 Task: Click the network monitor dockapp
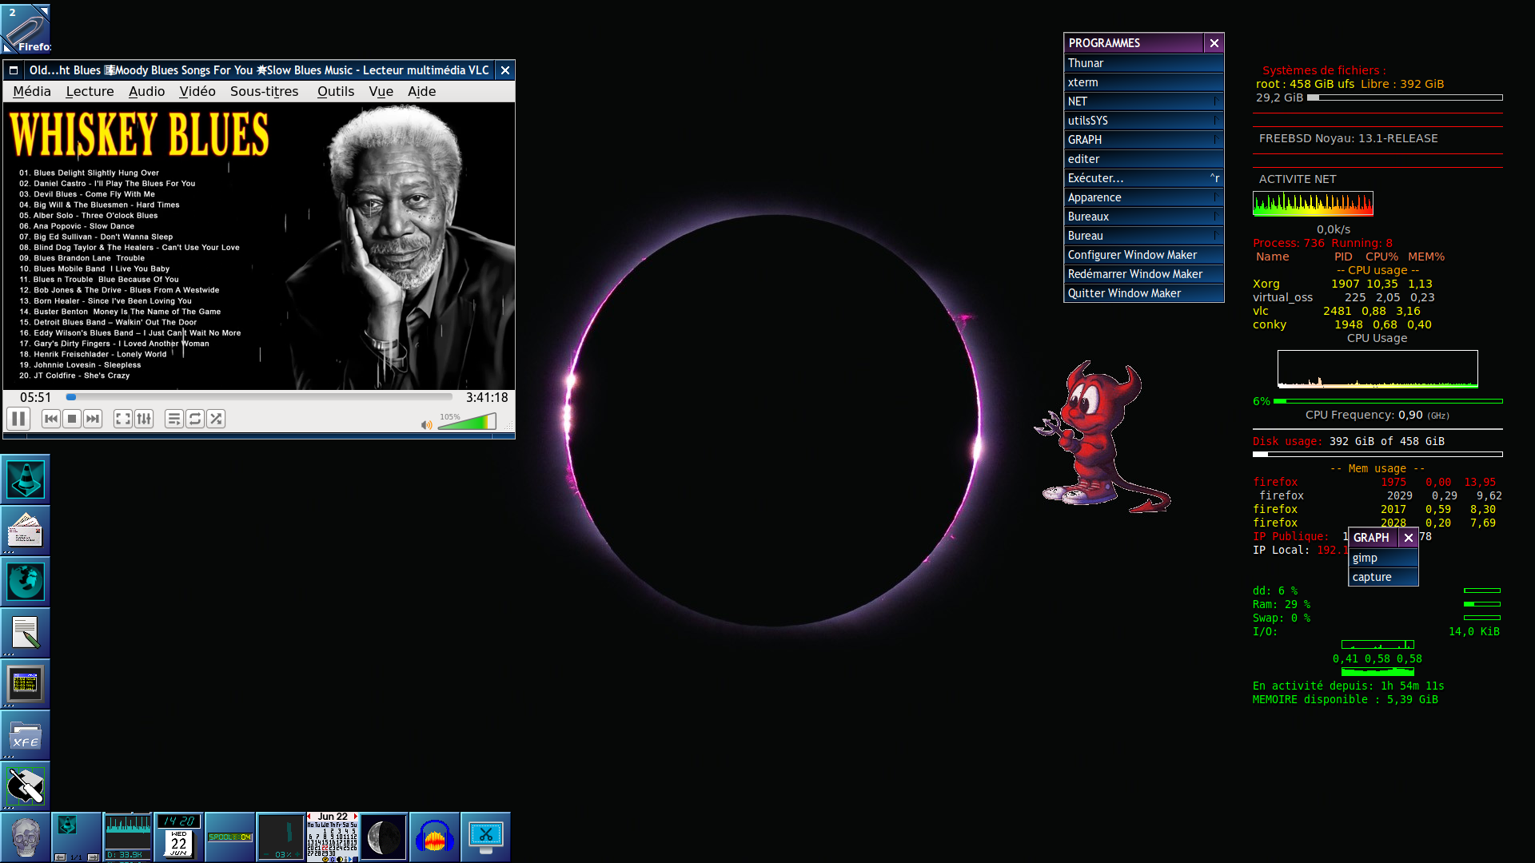[128, 837]
